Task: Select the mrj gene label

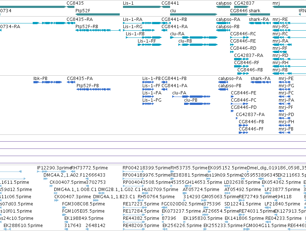Action: 276,3
